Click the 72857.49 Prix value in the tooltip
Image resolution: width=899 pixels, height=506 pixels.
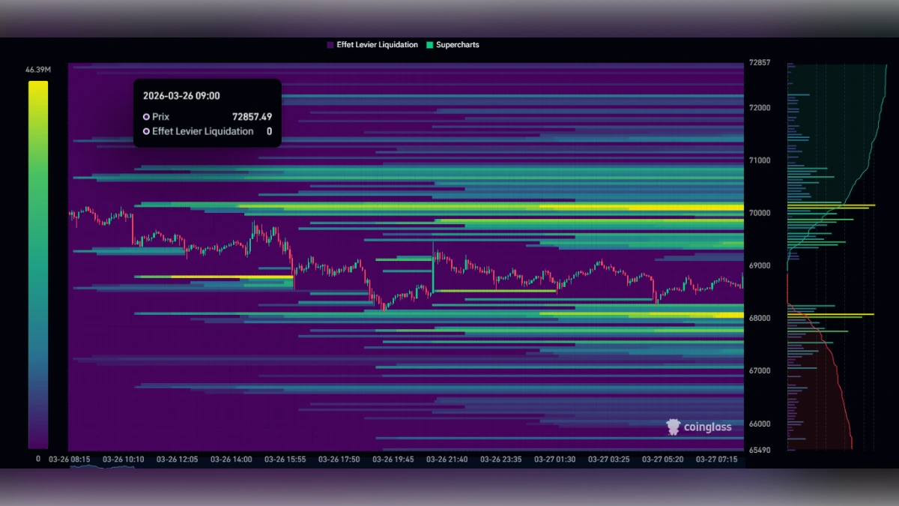252,117
